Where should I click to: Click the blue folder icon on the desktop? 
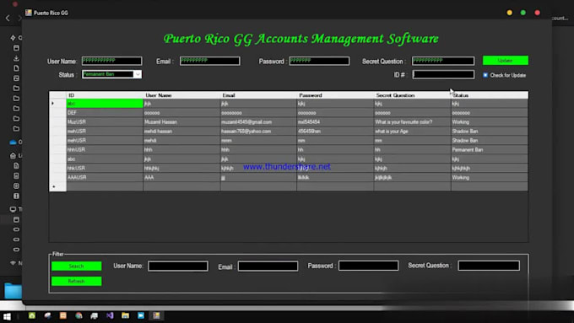tap(14, 291)
